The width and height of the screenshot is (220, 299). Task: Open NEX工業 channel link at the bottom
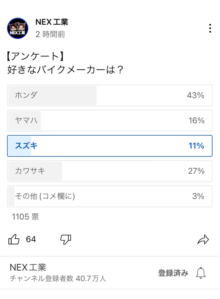(28, 267)
